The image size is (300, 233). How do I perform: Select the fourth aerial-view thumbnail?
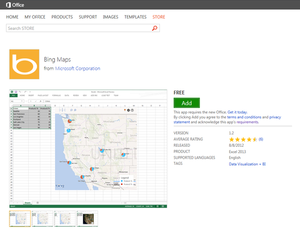point(87,219)
